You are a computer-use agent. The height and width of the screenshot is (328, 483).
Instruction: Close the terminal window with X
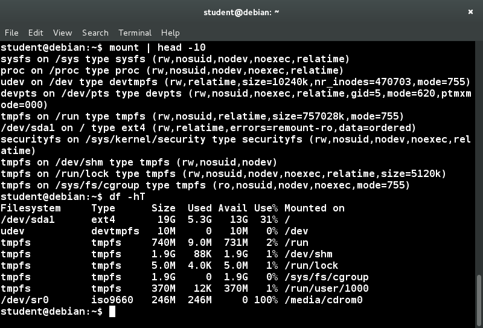point(470,11)
